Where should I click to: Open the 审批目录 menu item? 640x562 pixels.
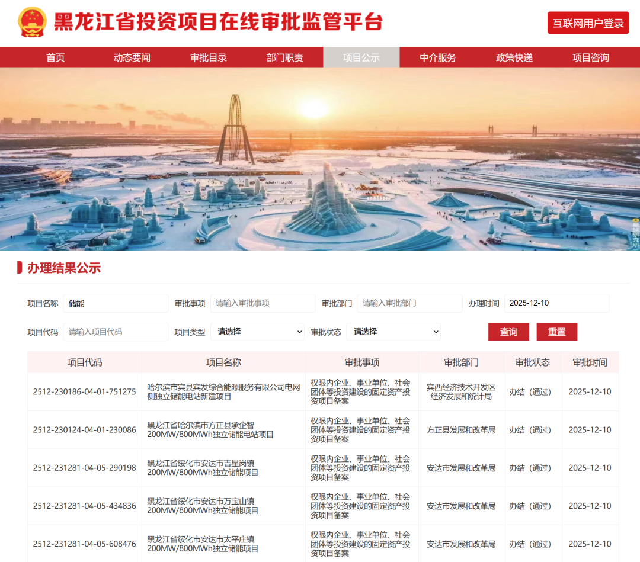coord(209,57)
